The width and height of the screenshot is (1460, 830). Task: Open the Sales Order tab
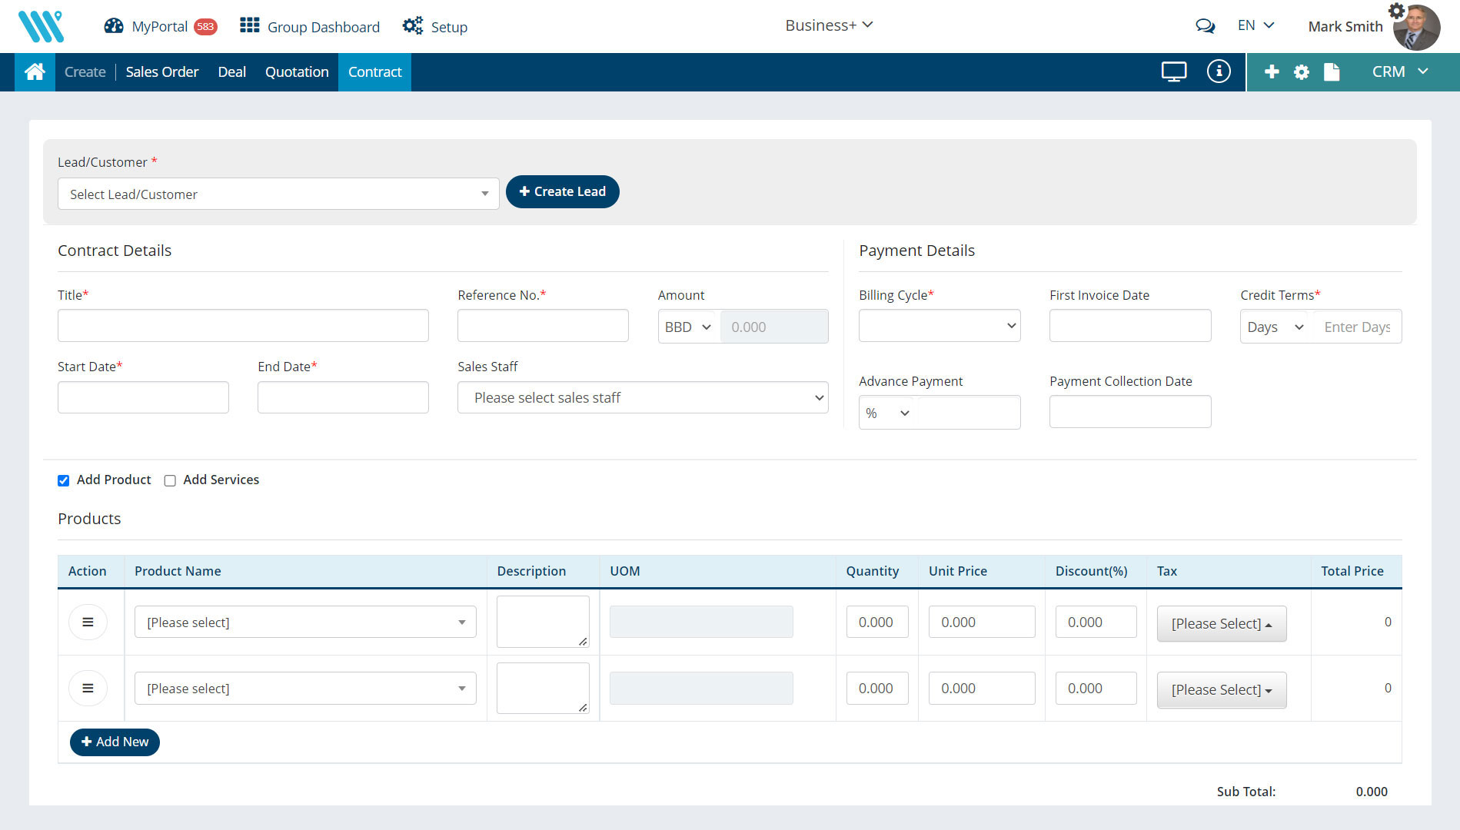(x=162, y=71)
